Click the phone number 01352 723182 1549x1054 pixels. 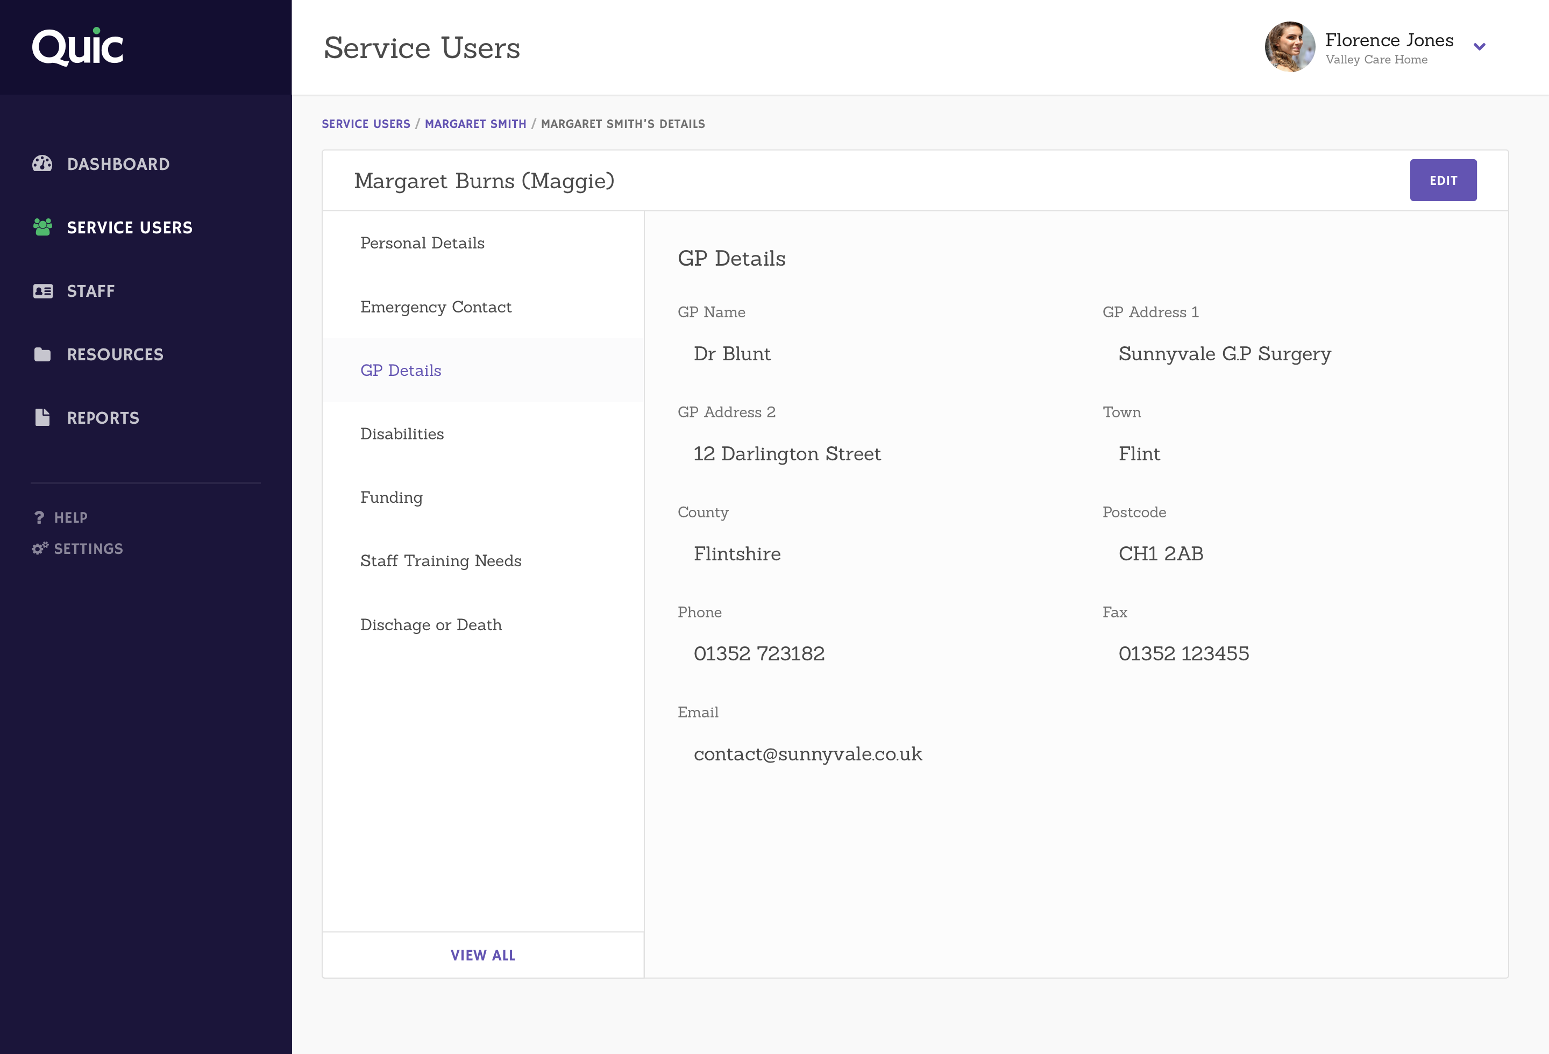(759, 653)
